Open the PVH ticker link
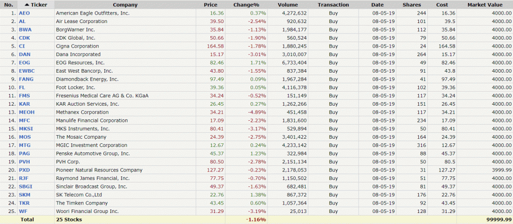Image resolution: width=513 pixels, height=224 pixels. pos(25,162)
